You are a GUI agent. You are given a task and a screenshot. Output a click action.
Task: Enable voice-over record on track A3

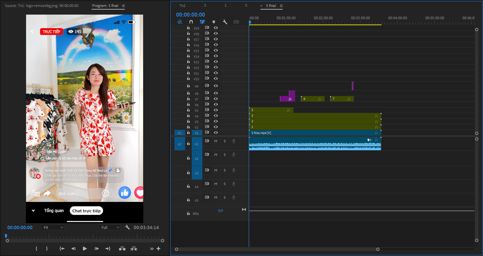(234, 170)
